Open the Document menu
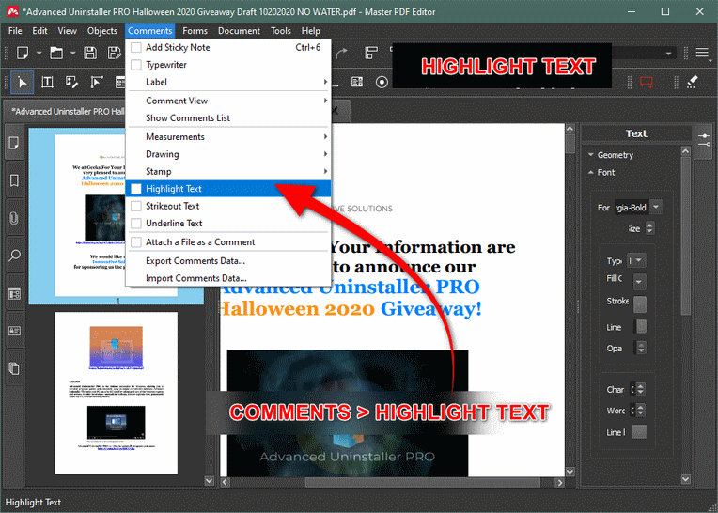Screen dimensions: 718x513 [x=239, y=31]
